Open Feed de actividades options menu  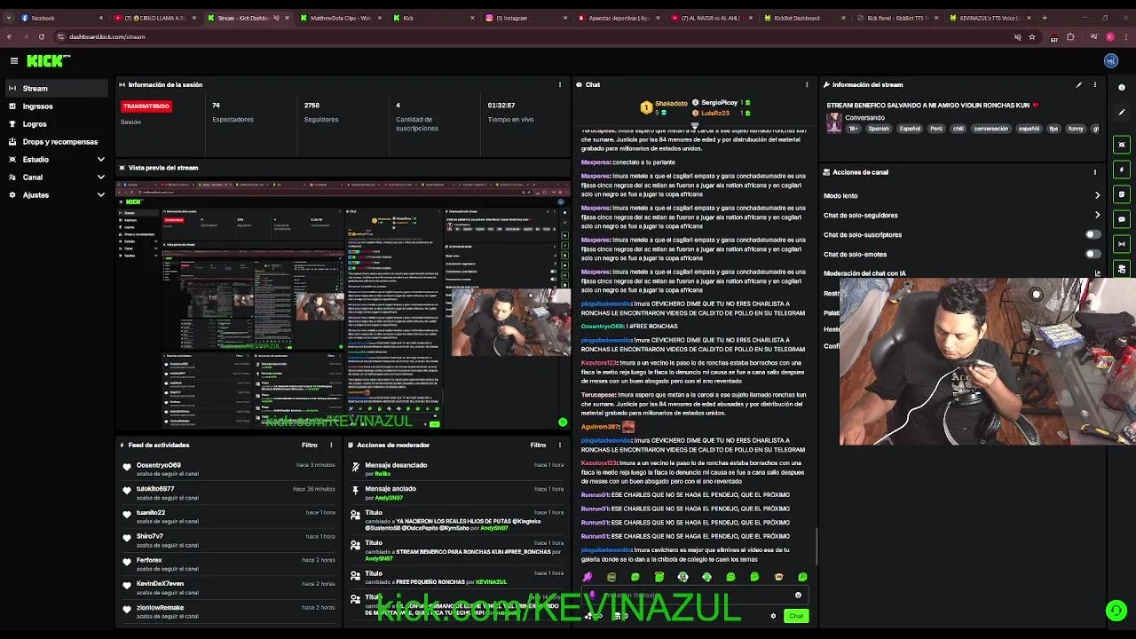point(331,445)
